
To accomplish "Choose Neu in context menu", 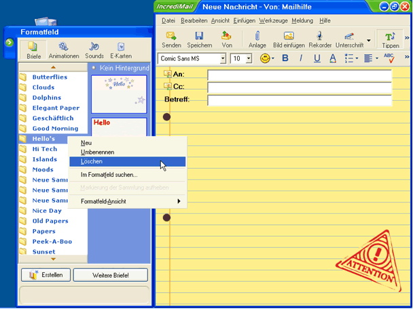I will (128, 143).
